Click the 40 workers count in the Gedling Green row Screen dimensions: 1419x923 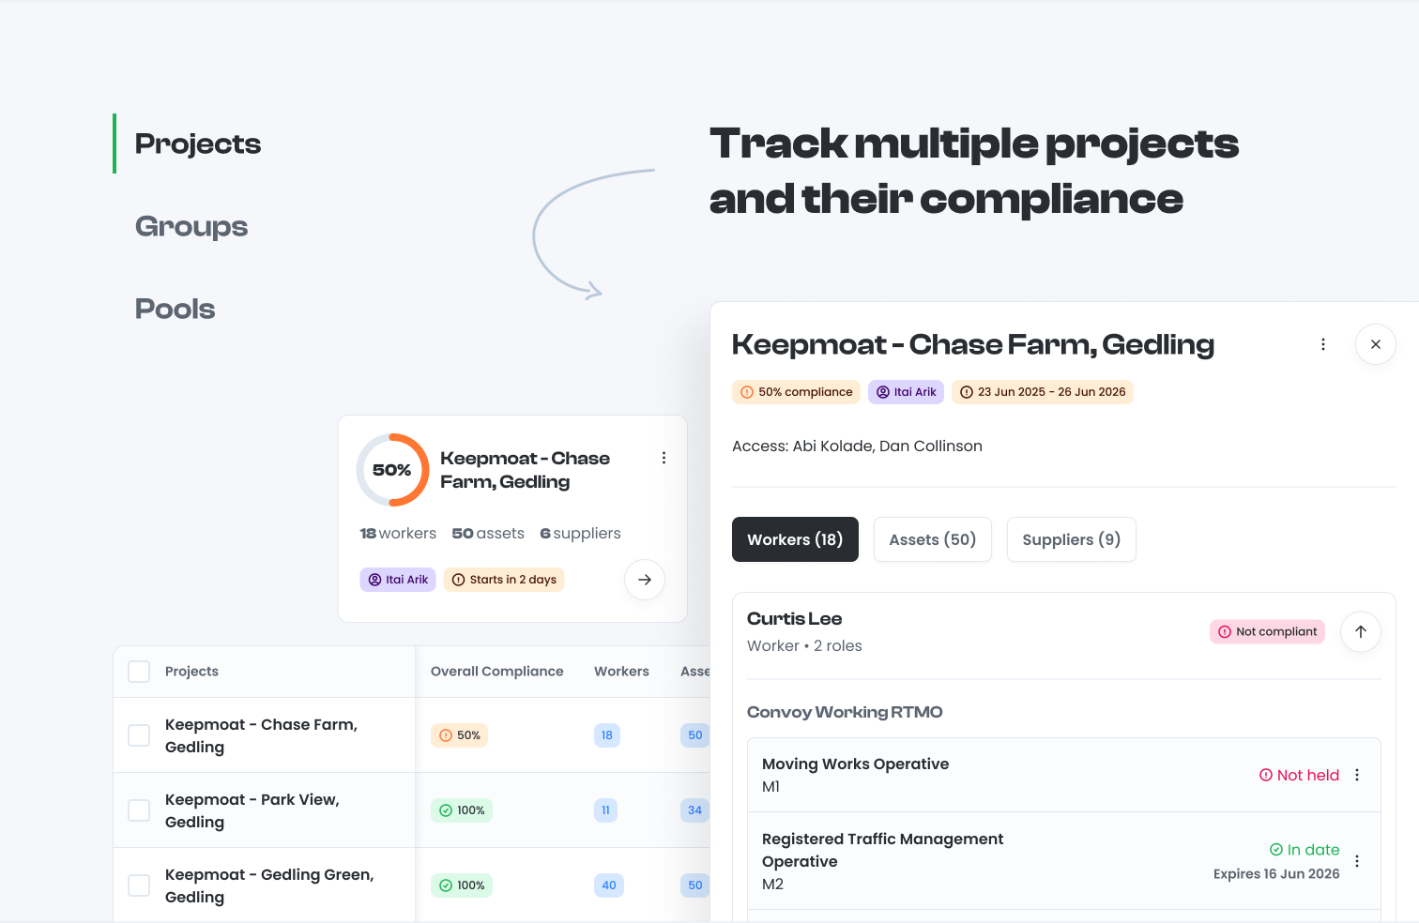pyautogui.click(x=609, y=885)
